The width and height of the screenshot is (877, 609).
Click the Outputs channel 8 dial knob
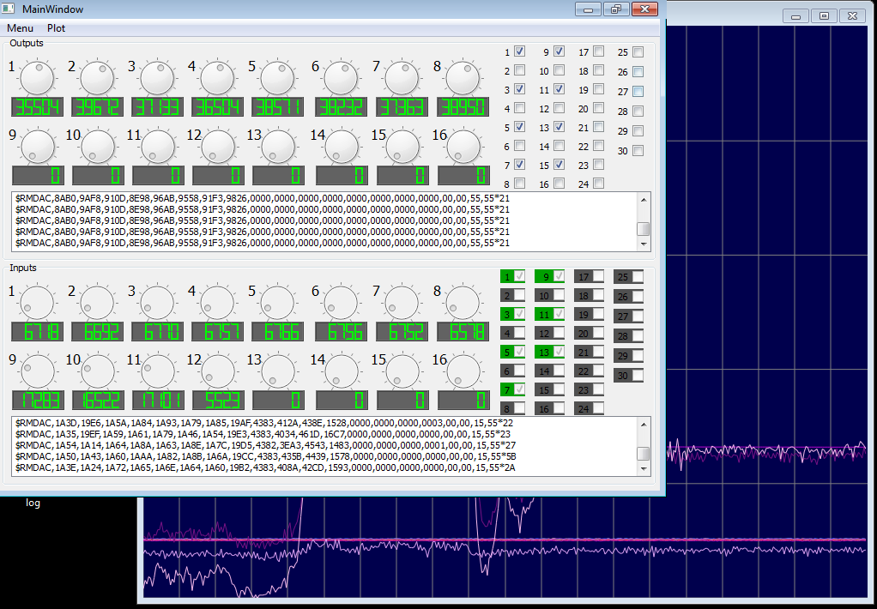pyautogui.click(x=463, y=78)
